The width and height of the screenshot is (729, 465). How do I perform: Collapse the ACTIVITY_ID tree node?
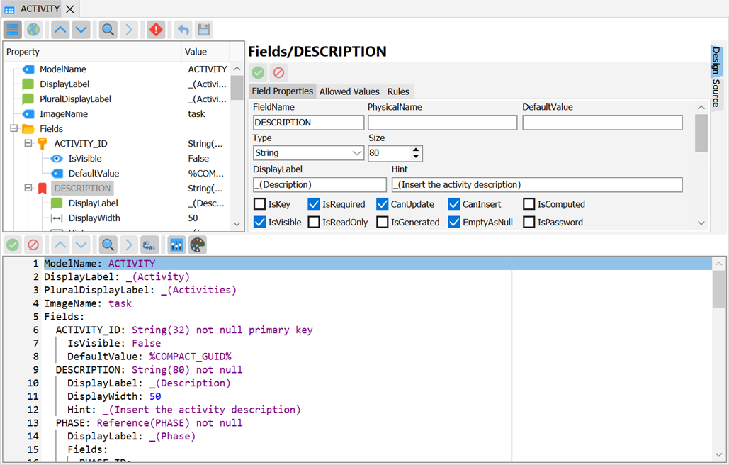click(x=28, y=143)
